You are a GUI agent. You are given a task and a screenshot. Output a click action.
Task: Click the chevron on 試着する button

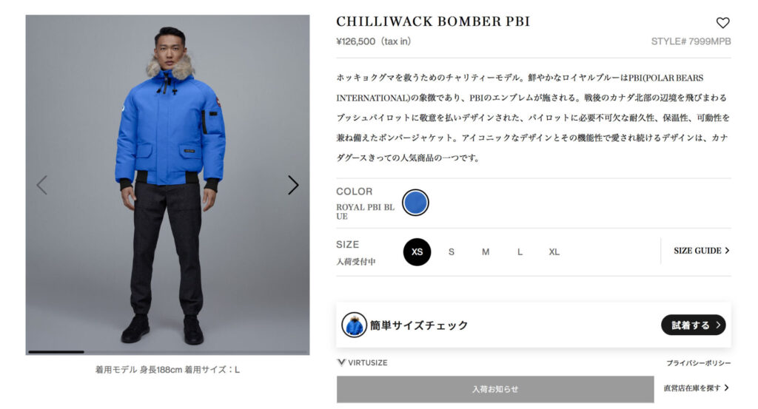(x=718, y=325)
